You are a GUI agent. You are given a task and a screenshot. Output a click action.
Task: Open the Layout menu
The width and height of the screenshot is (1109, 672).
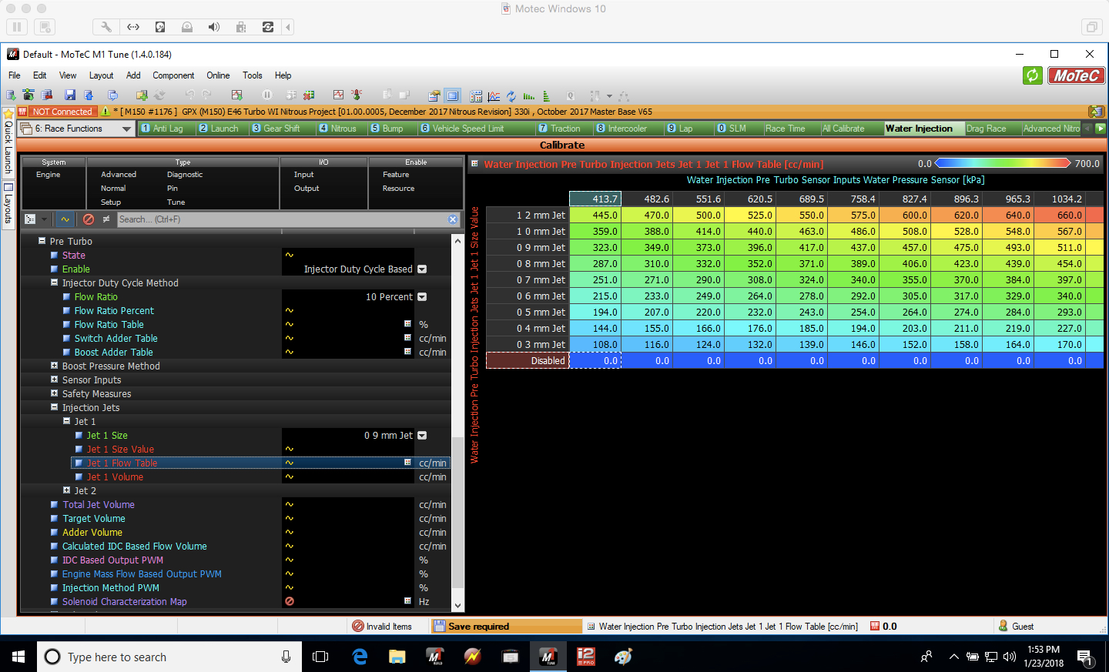tap(101, 75)
